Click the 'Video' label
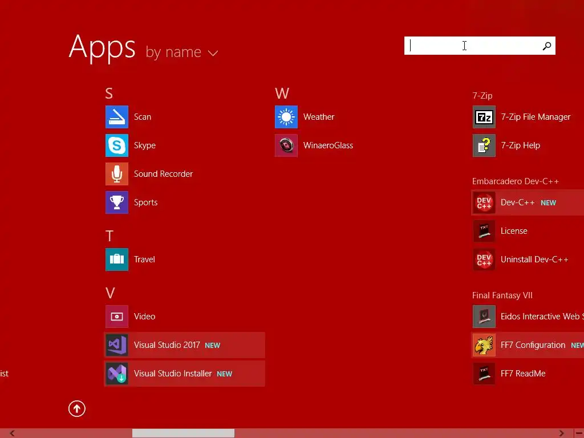 point(144,317)
